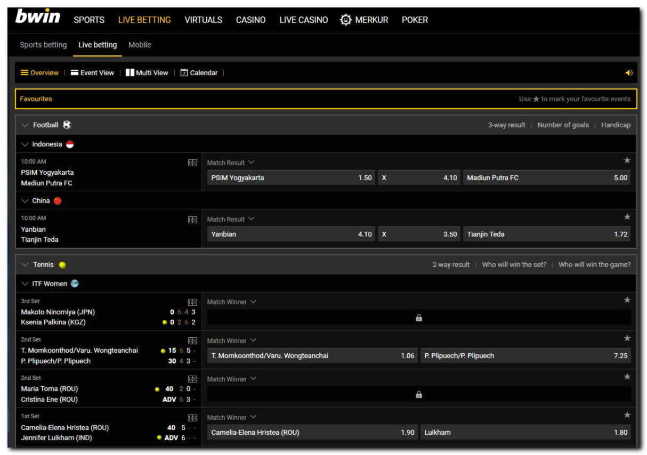The width and height of the screenshot is (647, 455).
Task: Click the Event View icon
Action: (x=75, y=72)
